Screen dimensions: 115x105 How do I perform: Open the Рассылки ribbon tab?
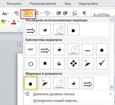coord(14,3)
